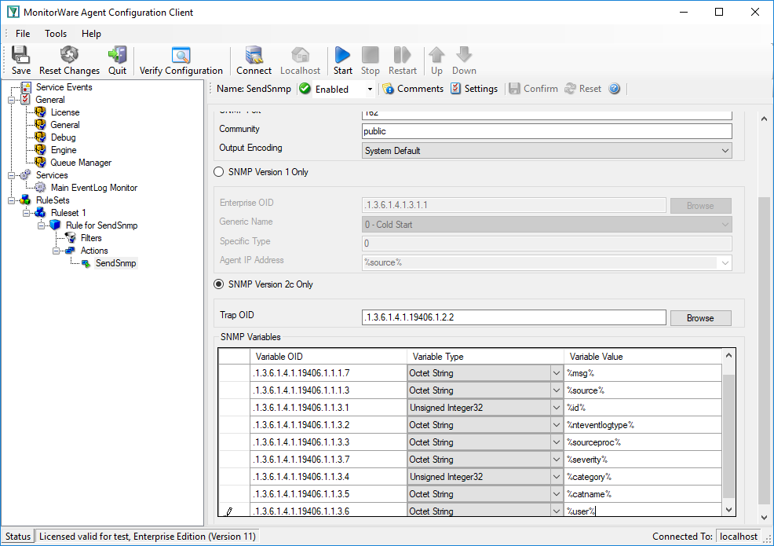Viewport: 774px width, 546px height.
Task: Select Queue Manager in the tree
Action: (x=80, y=163)
